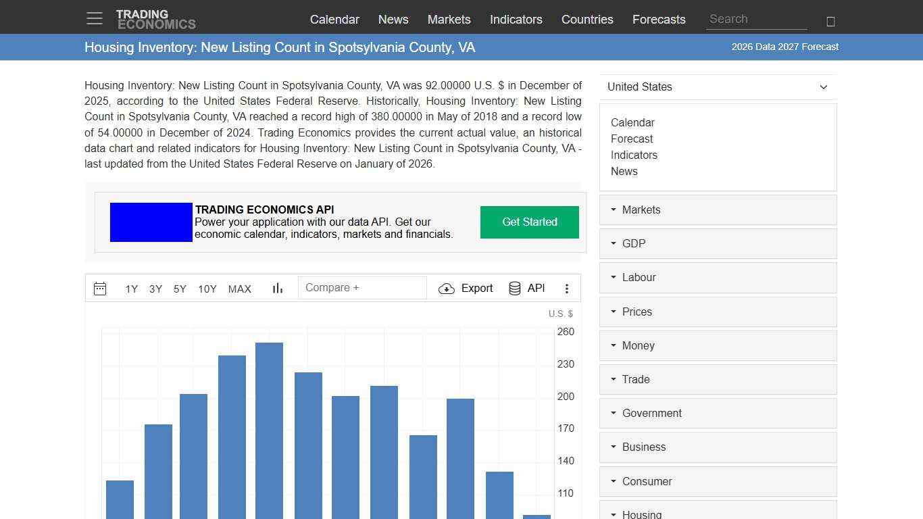Open the hamburger navigation menu

[94, 18]
